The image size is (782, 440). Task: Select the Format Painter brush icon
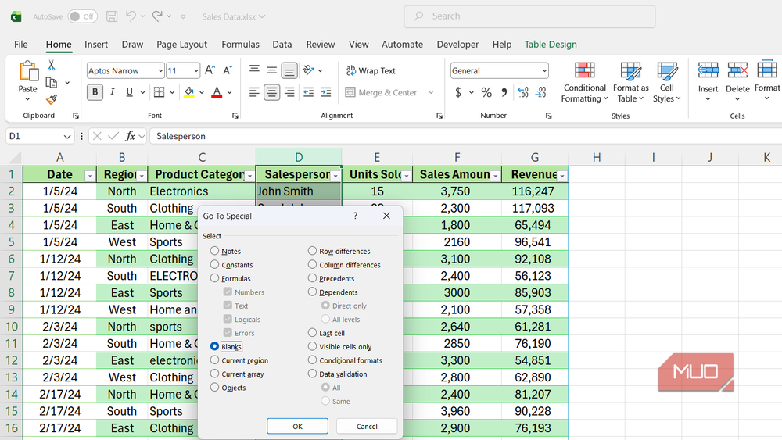click(52, 99)
